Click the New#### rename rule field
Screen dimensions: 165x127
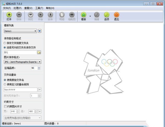pos(21,90)
